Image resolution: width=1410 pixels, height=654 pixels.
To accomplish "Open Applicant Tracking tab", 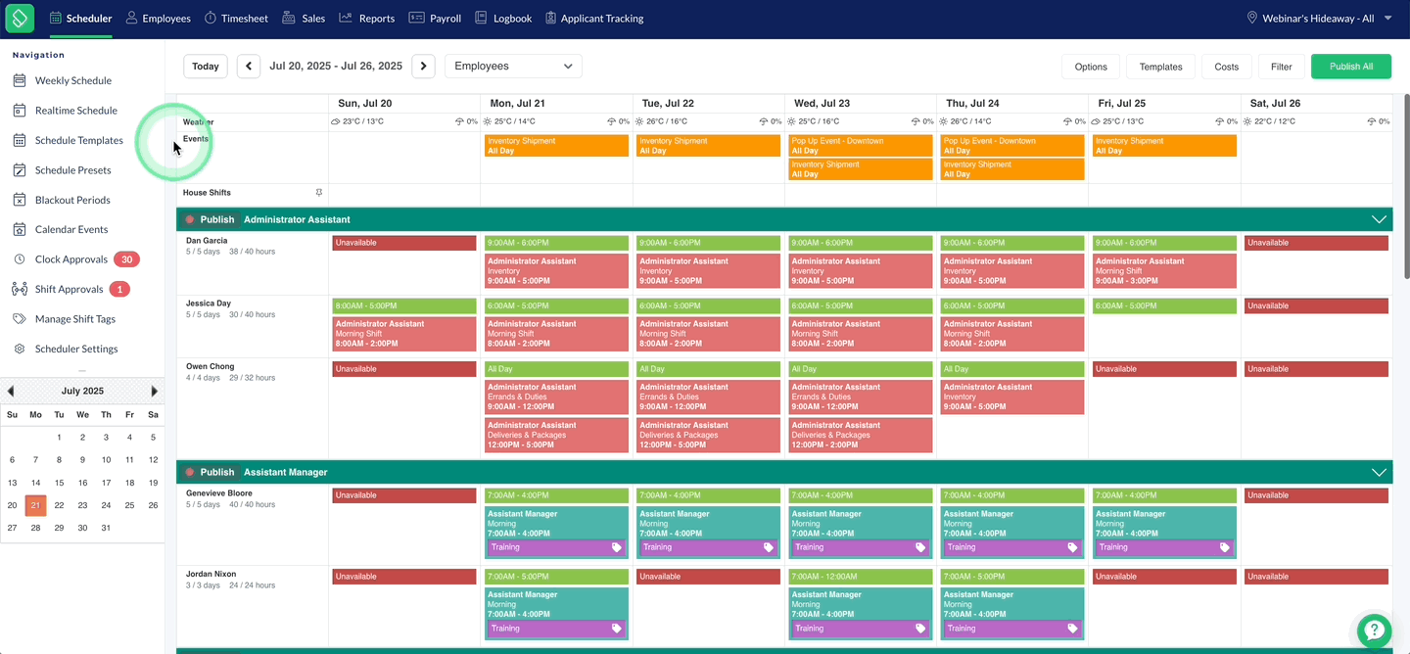I will 594,19.
